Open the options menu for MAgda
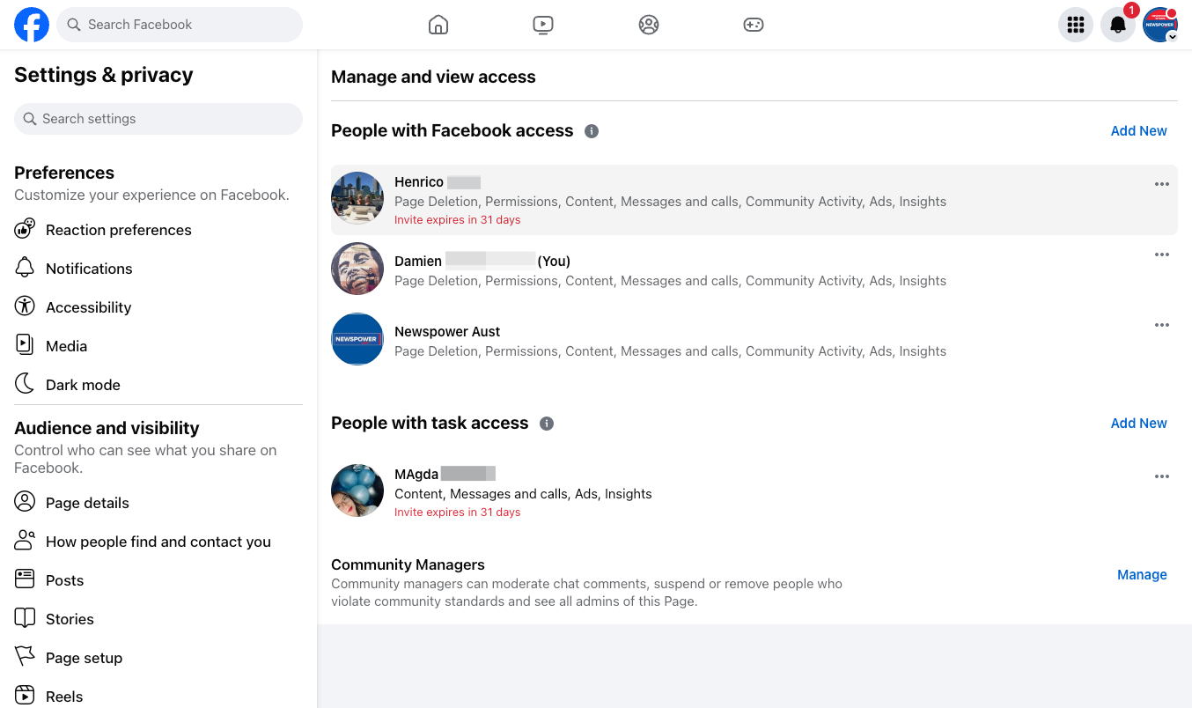 (x=1162, y=476)
